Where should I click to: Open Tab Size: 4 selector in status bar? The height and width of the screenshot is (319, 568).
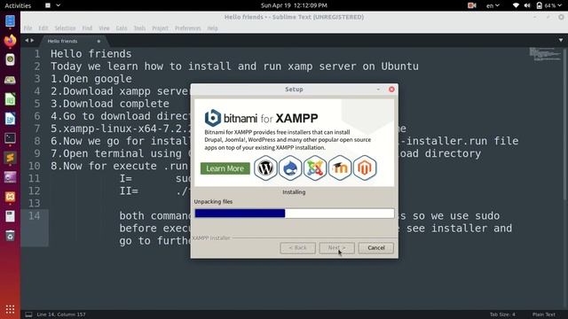(x=502, y=315)
